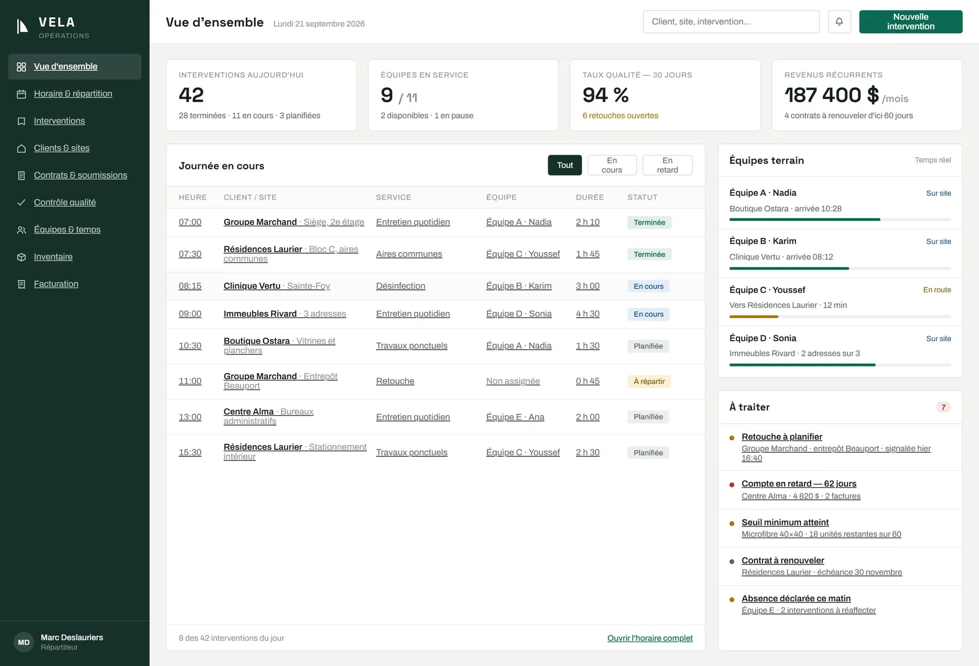This screenshot has width=979, height=666.
Task: Click the 07:00 time for Groupe Marchand
Action: pos(190,222)
